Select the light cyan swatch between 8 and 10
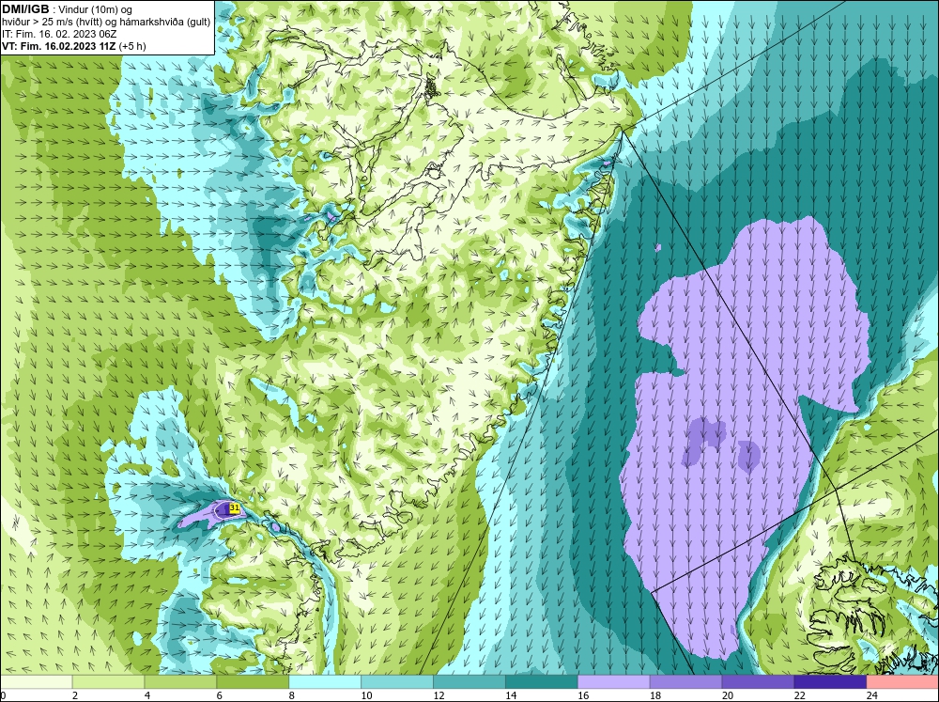Image resolution: width=939 pixels, height=702 pixels. pyautogui.click(x=325, y=682)
